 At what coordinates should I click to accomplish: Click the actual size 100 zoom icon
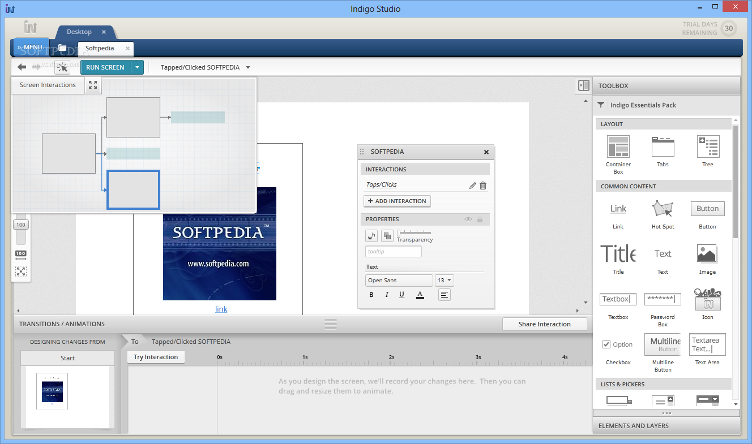pyautogui.click(x=21, y=255)
